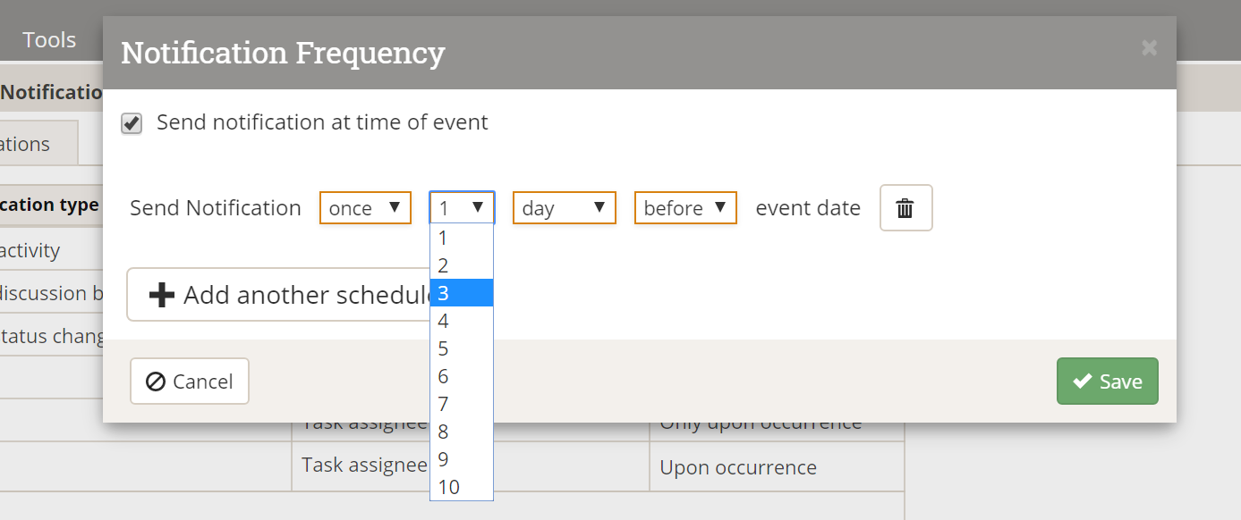This screenshot has width=1241, height=520.
Task: Click the green Save button
Action: click(1107, 382)
